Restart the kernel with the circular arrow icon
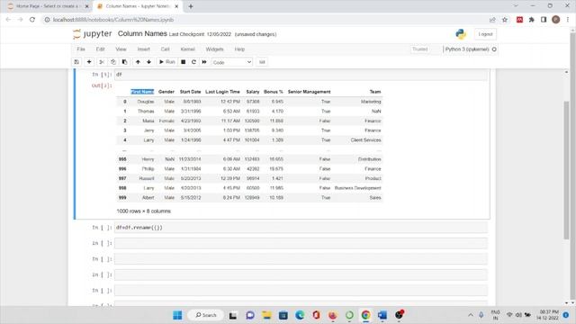The image size is (576, 324). pos(193,62)
